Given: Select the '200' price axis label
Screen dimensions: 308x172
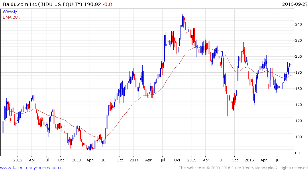Looking at the screenshot, I should coord(299,56).
